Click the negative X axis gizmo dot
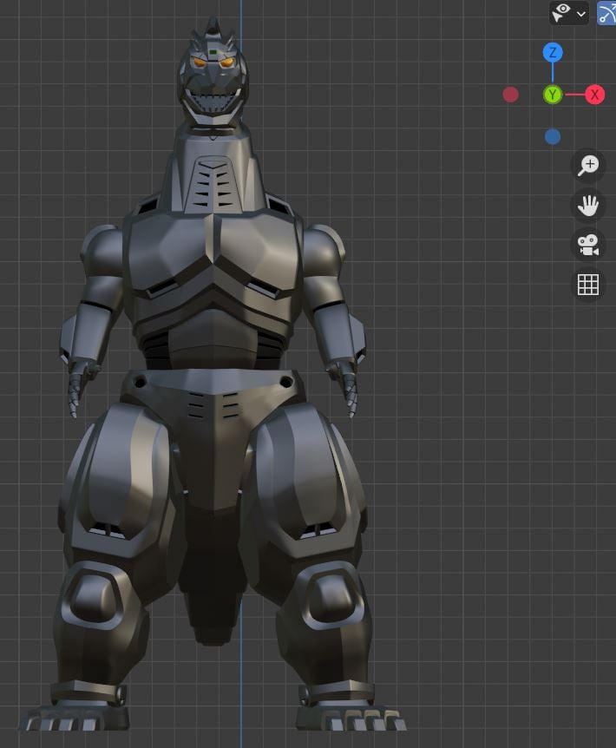The width and height of the screenshot is (616, 748). [x=511, y=95]
